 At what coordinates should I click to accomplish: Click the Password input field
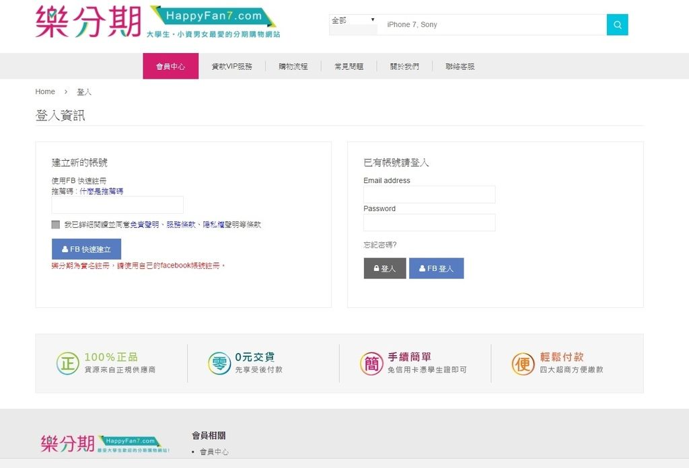click(429, 222)
